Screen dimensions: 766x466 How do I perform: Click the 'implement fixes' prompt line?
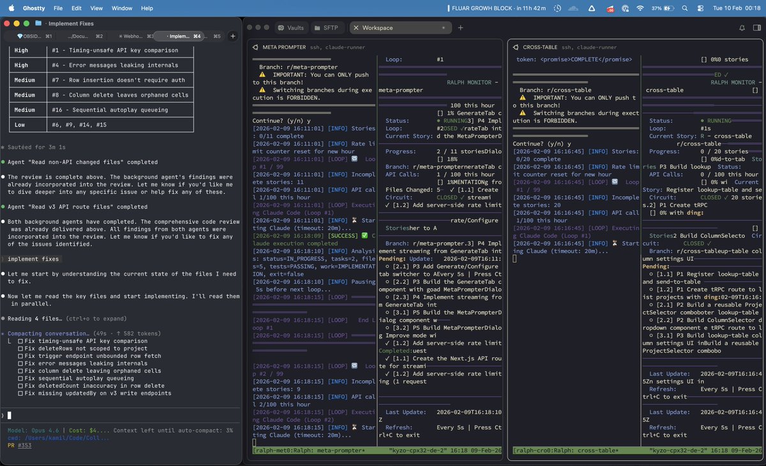tap(33, 259)
